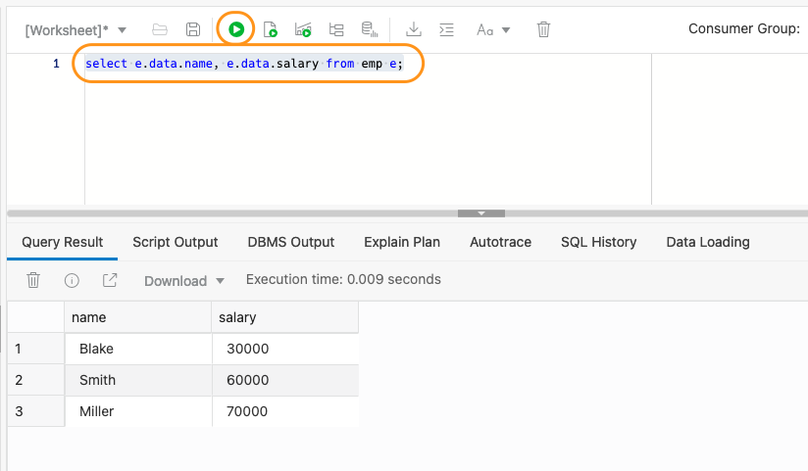Open the Aa text case dropdown
Image resolution: width=808 pixels, height=471 pixels.
coord(493,29)
